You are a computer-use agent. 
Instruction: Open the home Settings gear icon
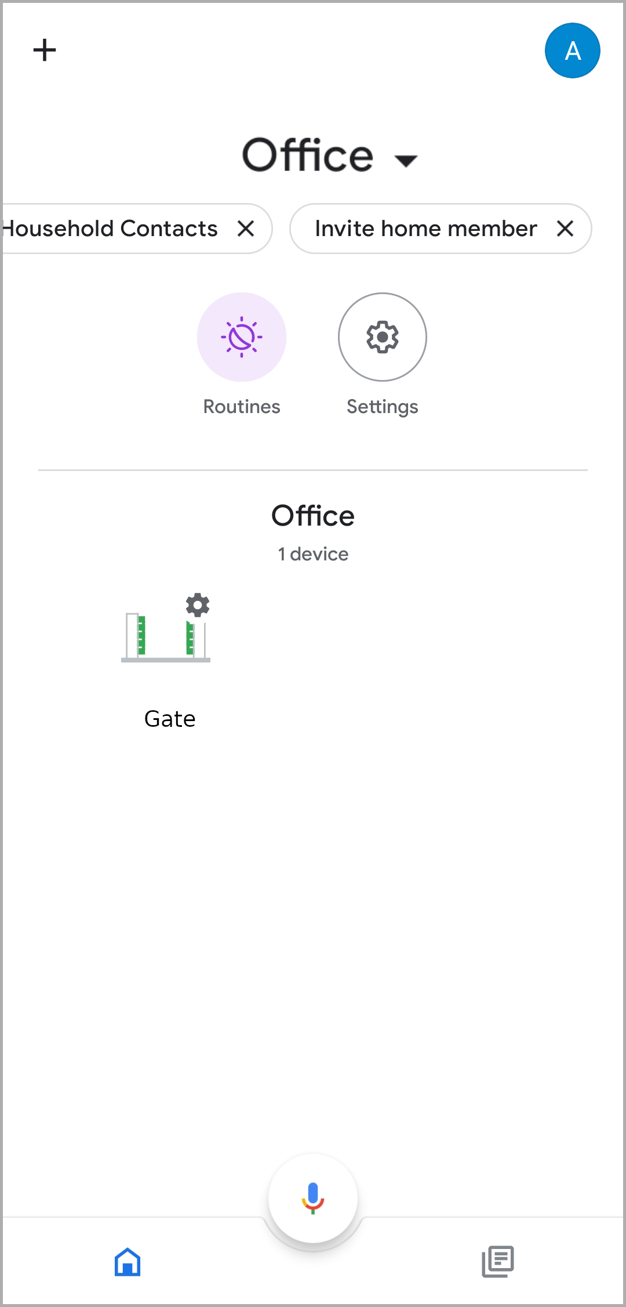click(383, 337)
